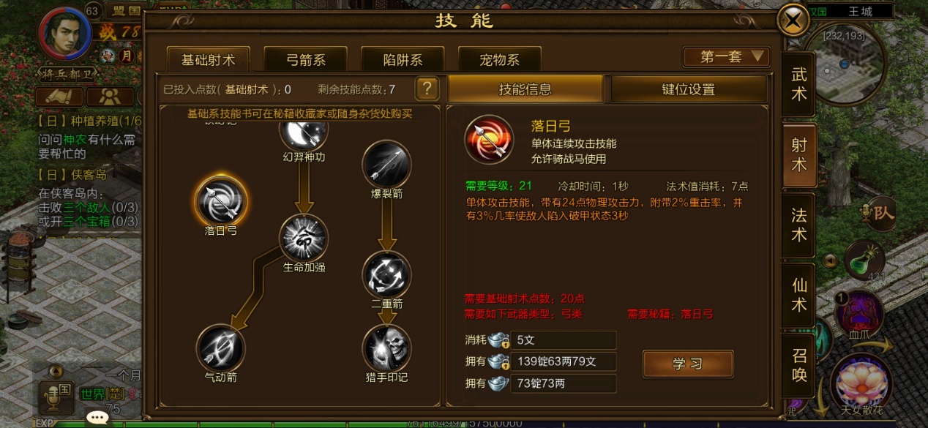Select the 二重箭 skill icon
928x428 pixels.
click(x=386, y=274)
